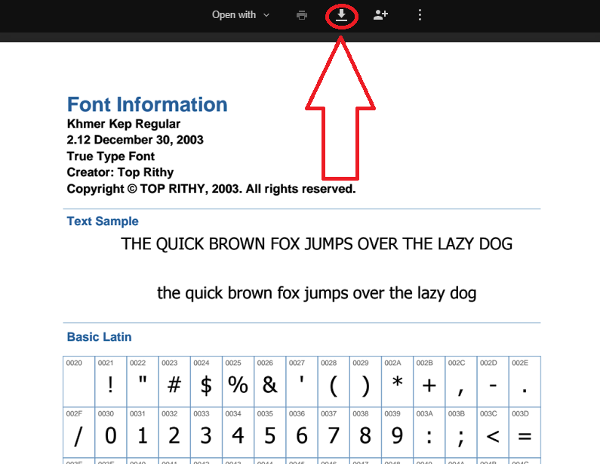Click the comma cell 002C
This screenshot has height=464, width=600.
point(460,382)
